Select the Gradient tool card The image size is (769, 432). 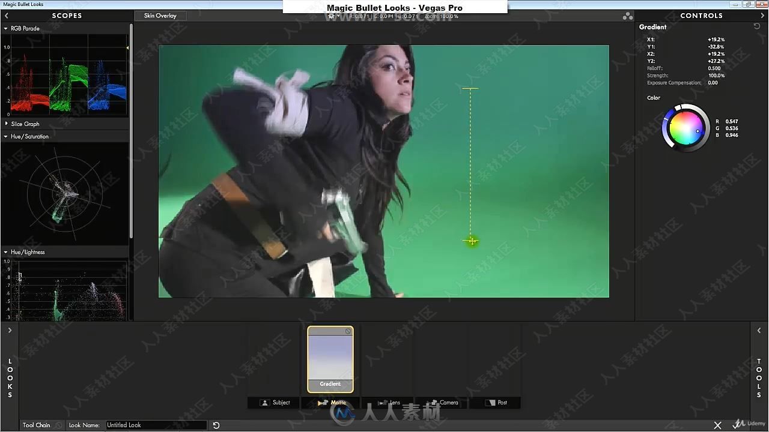330,359
